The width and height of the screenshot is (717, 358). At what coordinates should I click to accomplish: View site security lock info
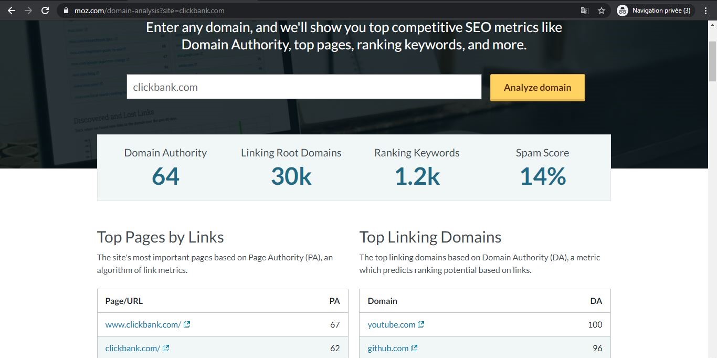(x=66, y=10)
